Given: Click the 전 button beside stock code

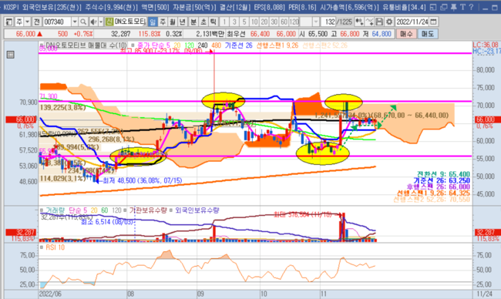Looking at the screenshot, I should point(37,22).
